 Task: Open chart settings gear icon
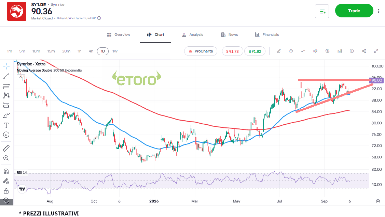[327, 51]
